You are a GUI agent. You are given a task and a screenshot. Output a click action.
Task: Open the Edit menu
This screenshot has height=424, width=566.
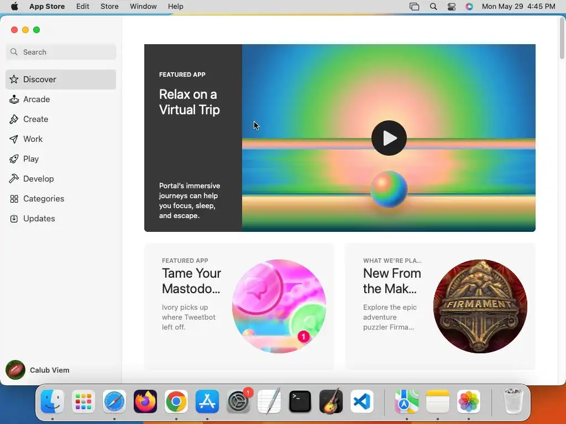click(x=83, y=7)
